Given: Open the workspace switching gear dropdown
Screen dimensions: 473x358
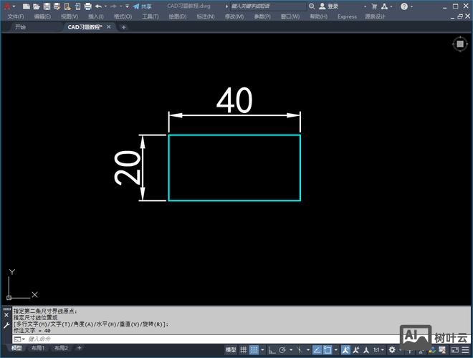Looking at the screenshot, I should pos(391,349).
